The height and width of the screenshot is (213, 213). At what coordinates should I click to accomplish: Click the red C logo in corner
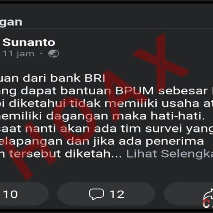(x=206, y=203)
